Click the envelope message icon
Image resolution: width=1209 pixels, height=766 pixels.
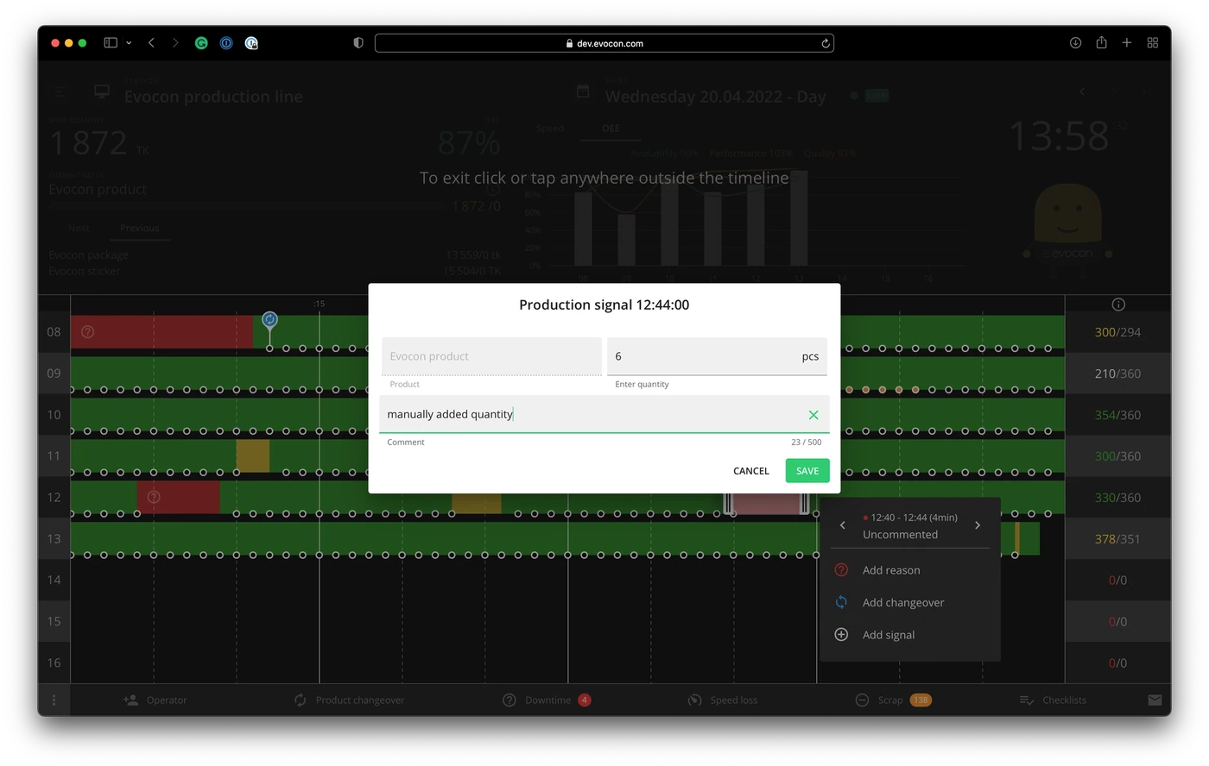(x=1155, y=700)
